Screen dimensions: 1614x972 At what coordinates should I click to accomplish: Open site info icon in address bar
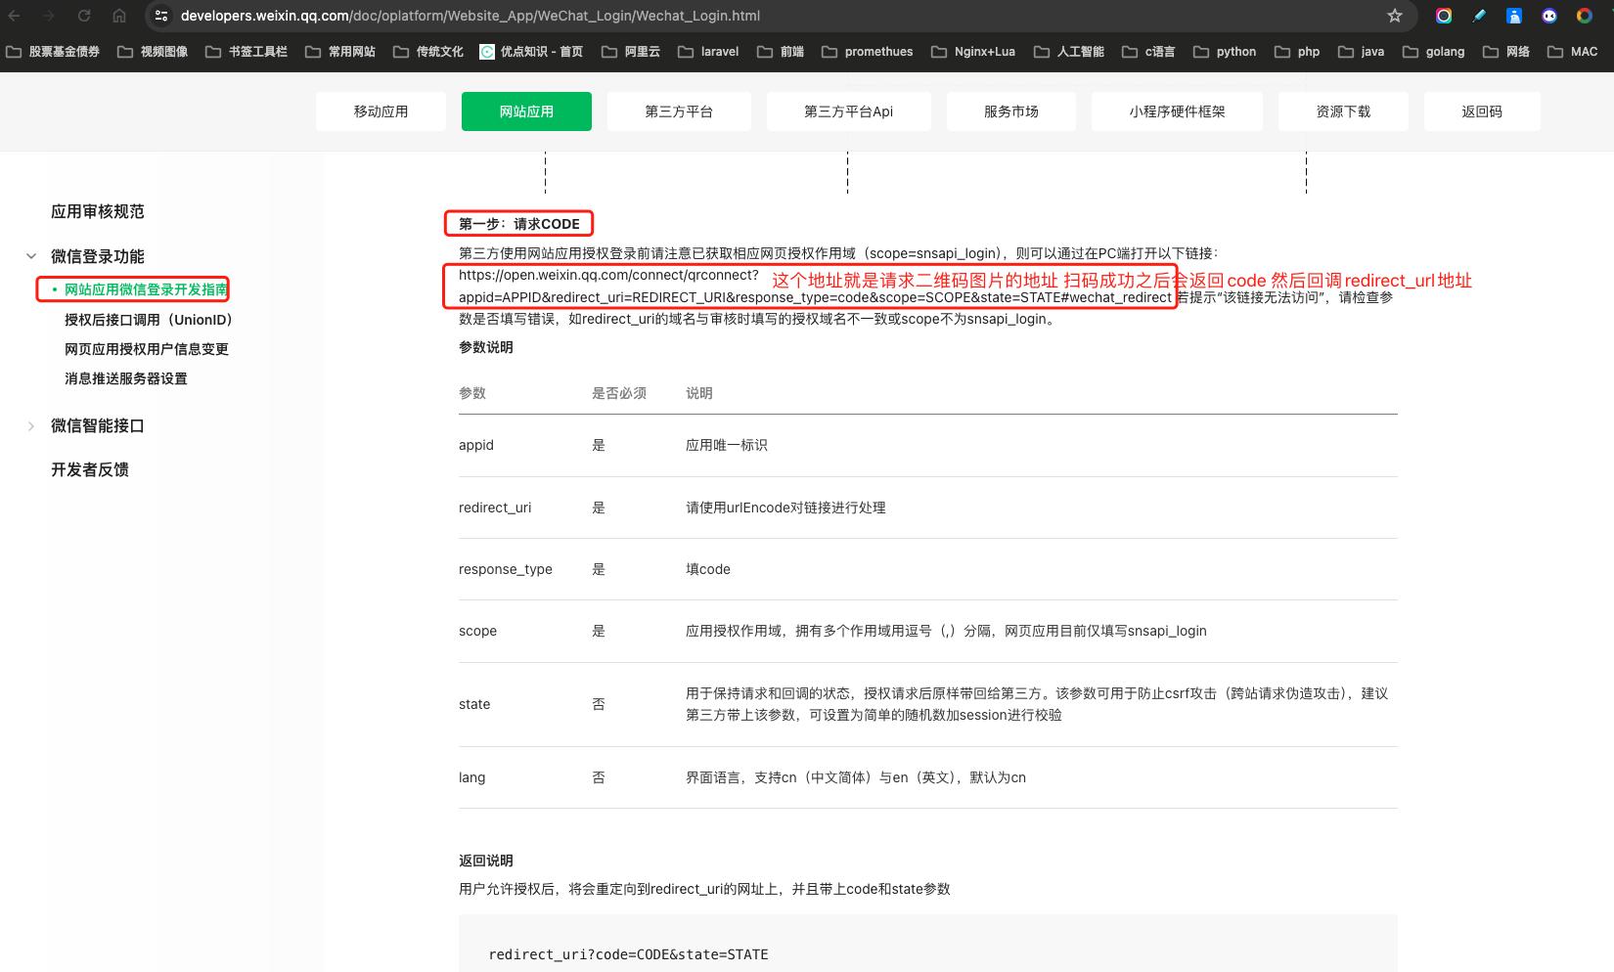point(161,16)
